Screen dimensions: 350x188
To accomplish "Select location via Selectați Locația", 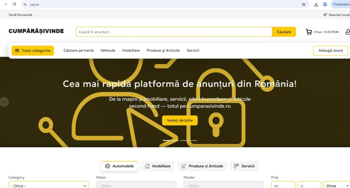I will coord(337,15).
